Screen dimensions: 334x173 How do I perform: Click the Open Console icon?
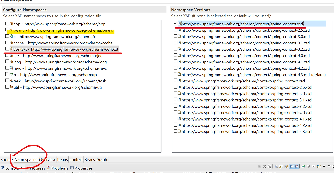(x=319, y=167)
